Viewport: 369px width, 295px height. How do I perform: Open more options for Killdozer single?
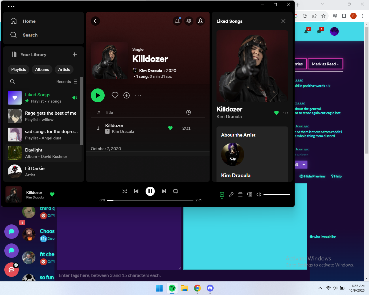pyautogui.click(x=138, y=95)
